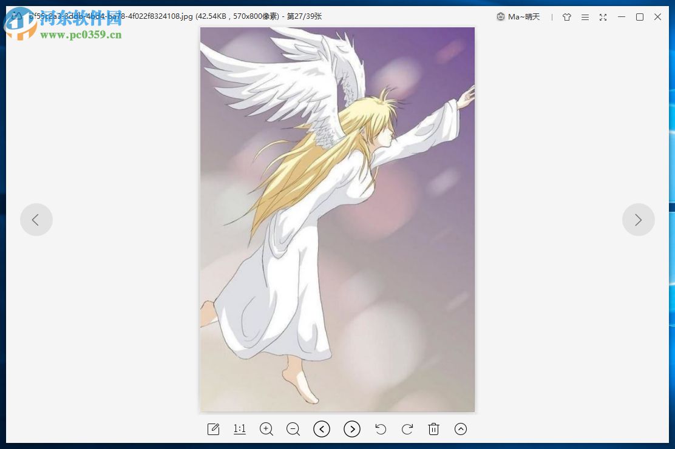
Task: Enter fullscreen viewing mode
Action: [603, 17]
